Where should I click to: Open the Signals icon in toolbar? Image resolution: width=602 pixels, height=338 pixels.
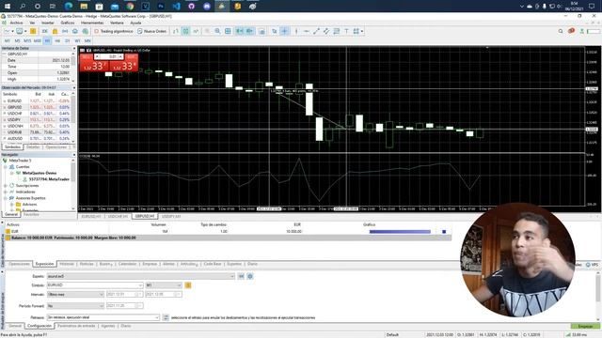[65, 31]
